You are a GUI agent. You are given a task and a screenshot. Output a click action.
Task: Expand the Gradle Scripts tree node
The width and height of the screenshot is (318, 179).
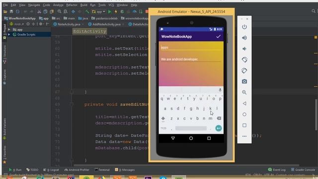pos(9,34)
